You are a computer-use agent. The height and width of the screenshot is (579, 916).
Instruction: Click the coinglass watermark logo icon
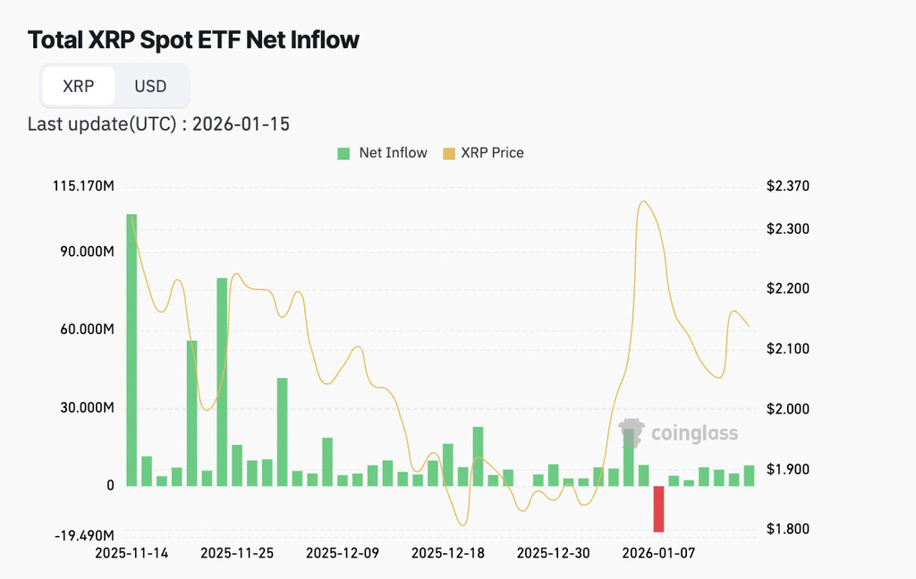point(632,431)
